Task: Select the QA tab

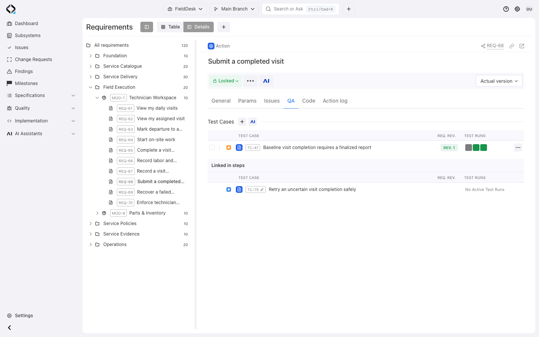Action: tap(291, 101)
